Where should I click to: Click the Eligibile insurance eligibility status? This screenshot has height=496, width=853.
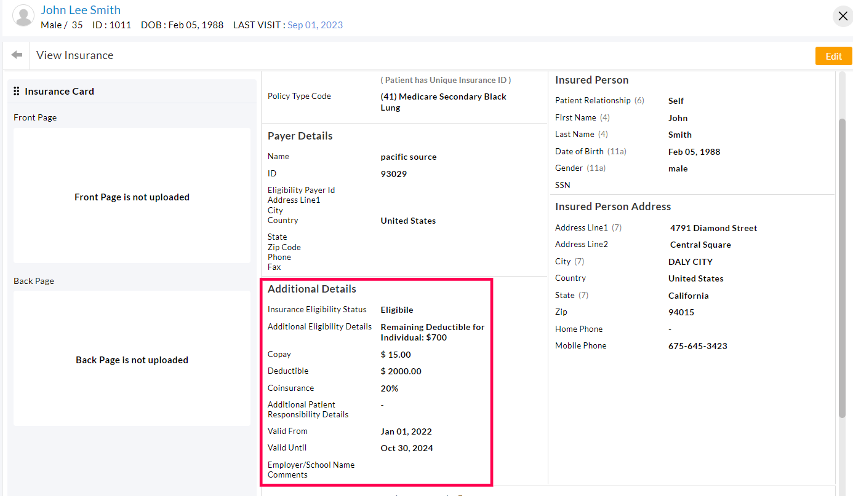click(x=396, y=309)
